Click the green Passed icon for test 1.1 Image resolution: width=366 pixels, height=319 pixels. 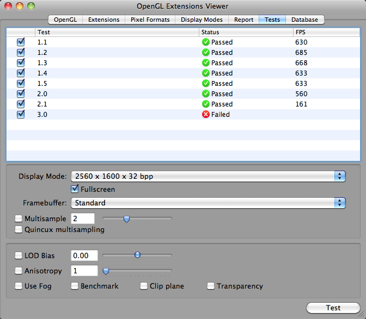[x=206, y=42]
